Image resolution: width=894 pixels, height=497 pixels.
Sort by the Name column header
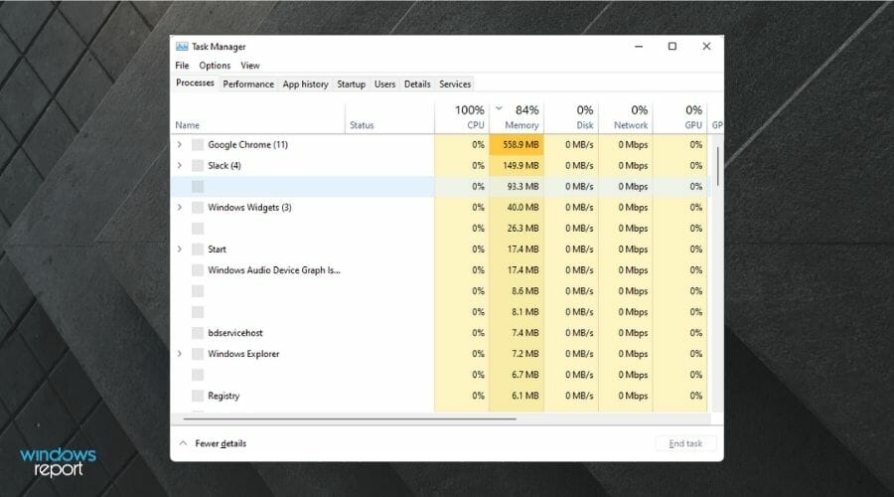click(x=257, y=117)
